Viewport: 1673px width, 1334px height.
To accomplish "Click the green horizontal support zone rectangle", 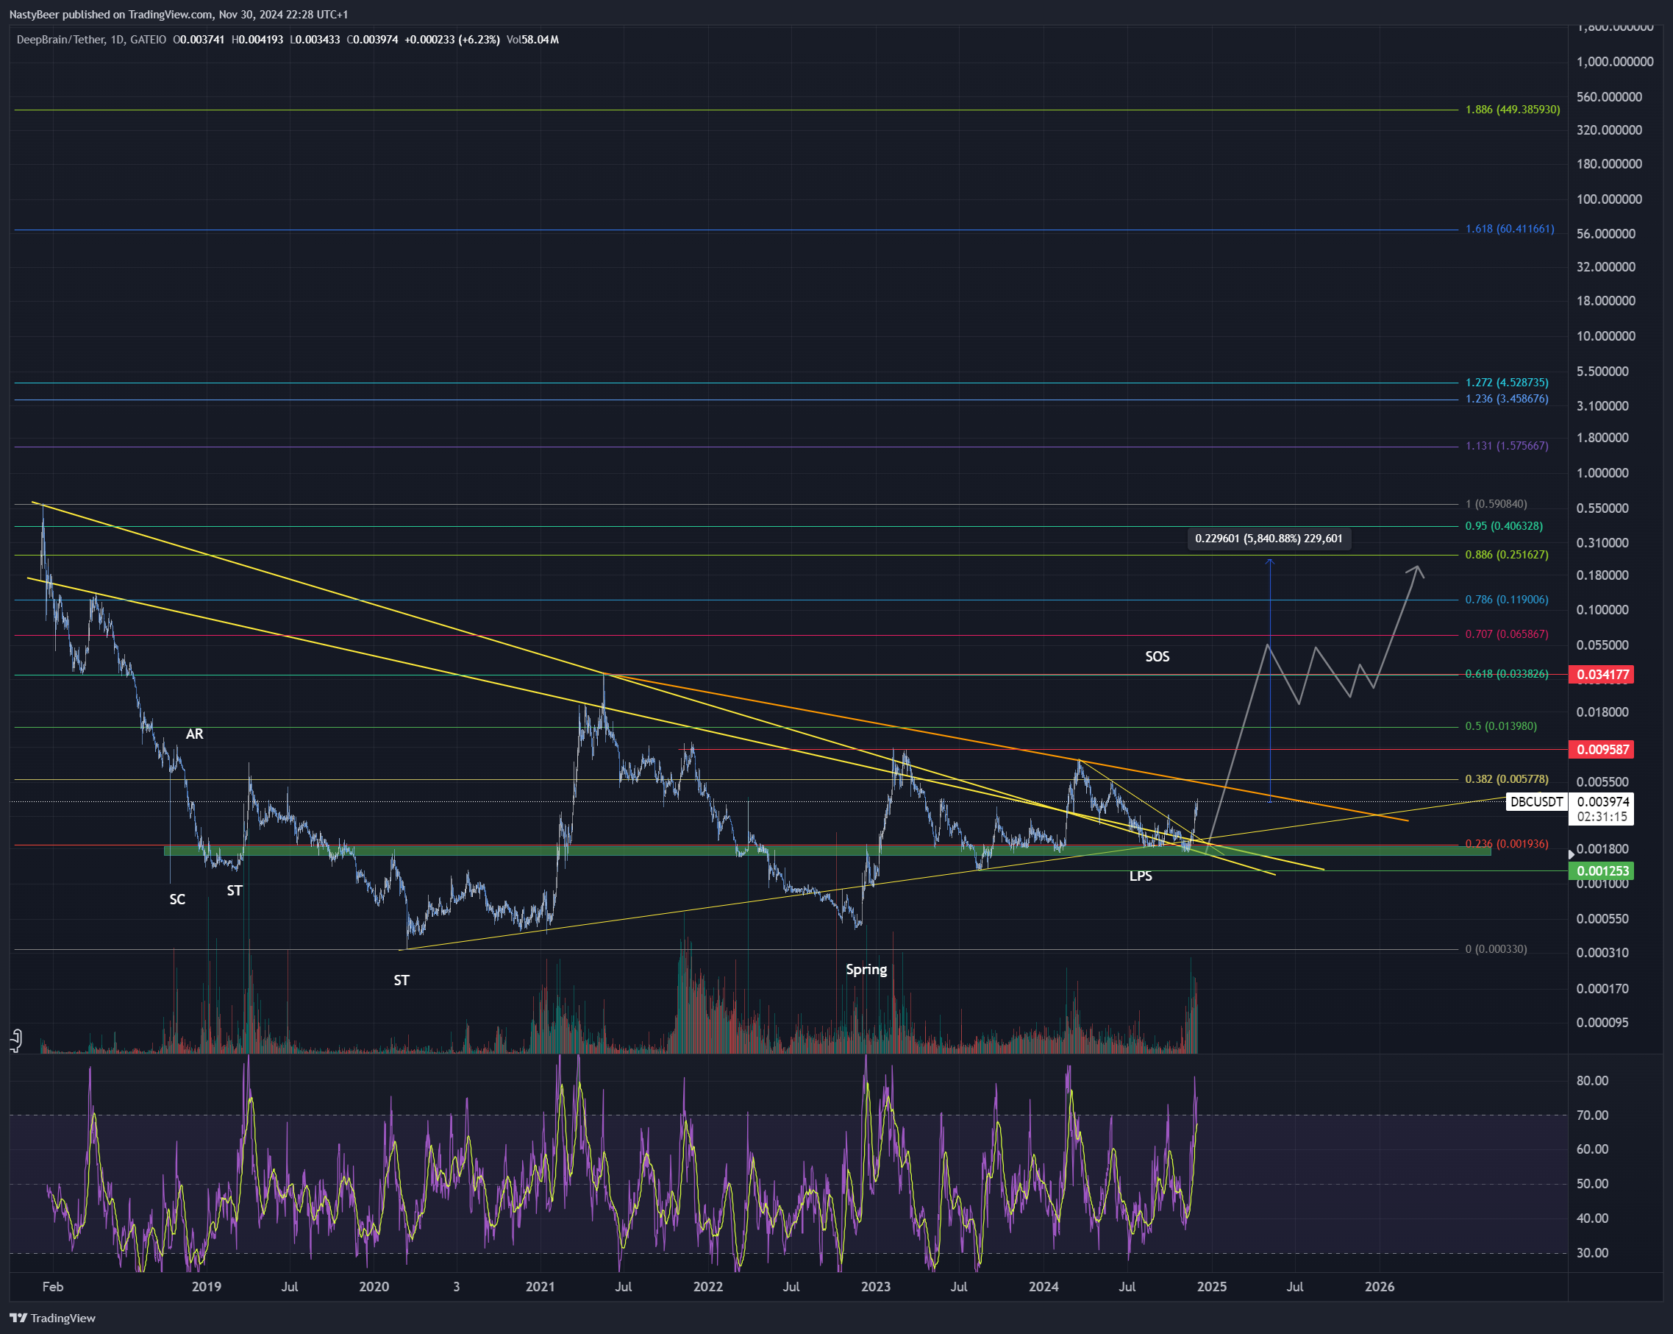I will pyautogui.click(x=827, y=851).
